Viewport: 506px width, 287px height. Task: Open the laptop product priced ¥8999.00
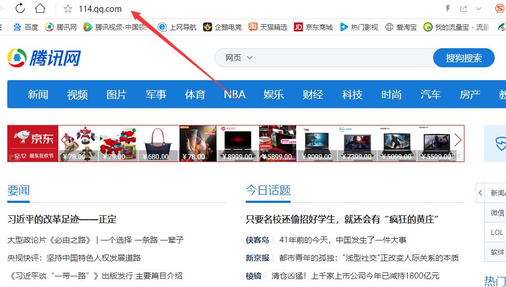click(238, 143)
